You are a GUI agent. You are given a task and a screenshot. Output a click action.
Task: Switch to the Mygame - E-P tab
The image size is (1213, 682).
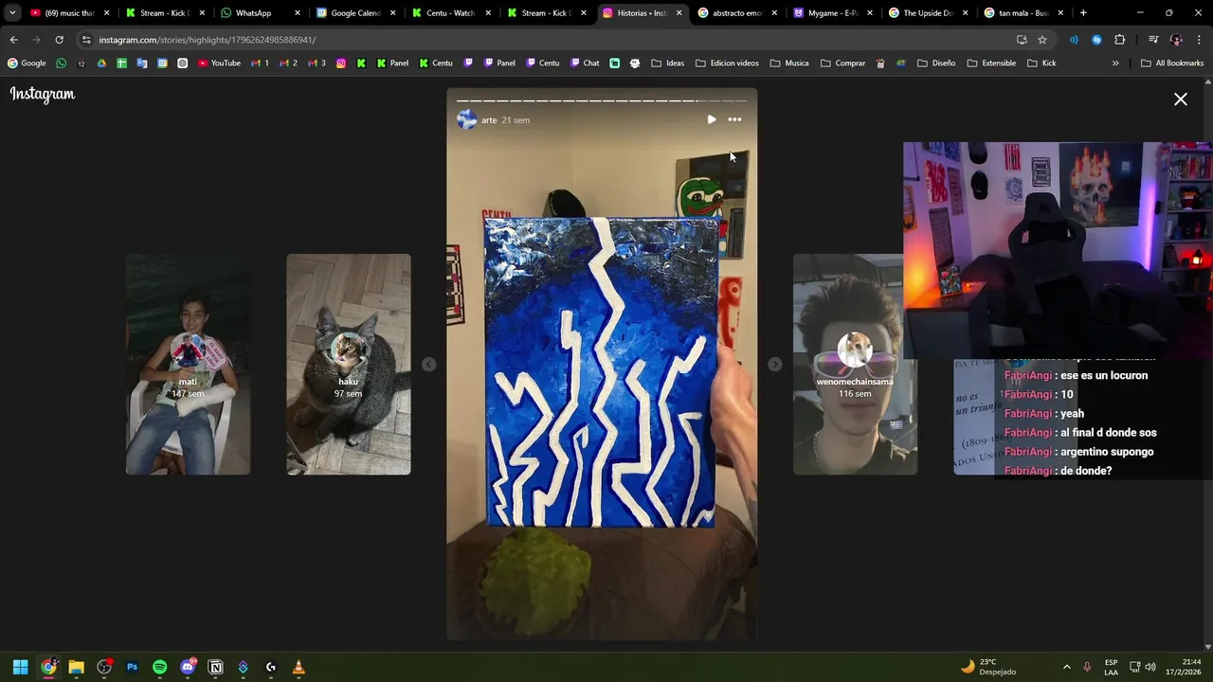[832, 13]
